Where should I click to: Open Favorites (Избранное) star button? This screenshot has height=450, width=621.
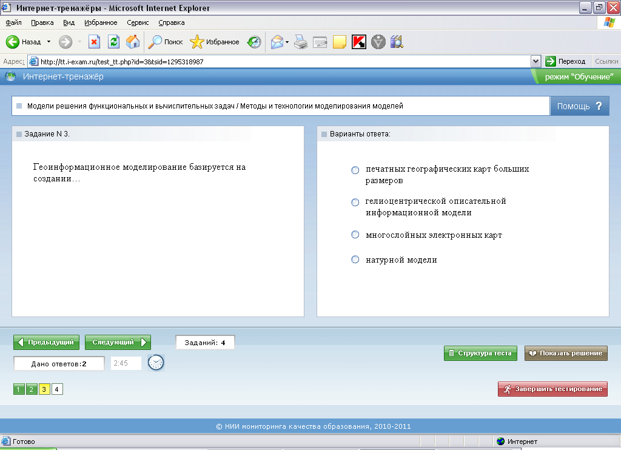click(214, 42)
